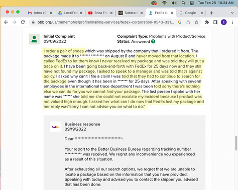Click the Business response heading
Screen dimensions: 238x190
(82, 124)
